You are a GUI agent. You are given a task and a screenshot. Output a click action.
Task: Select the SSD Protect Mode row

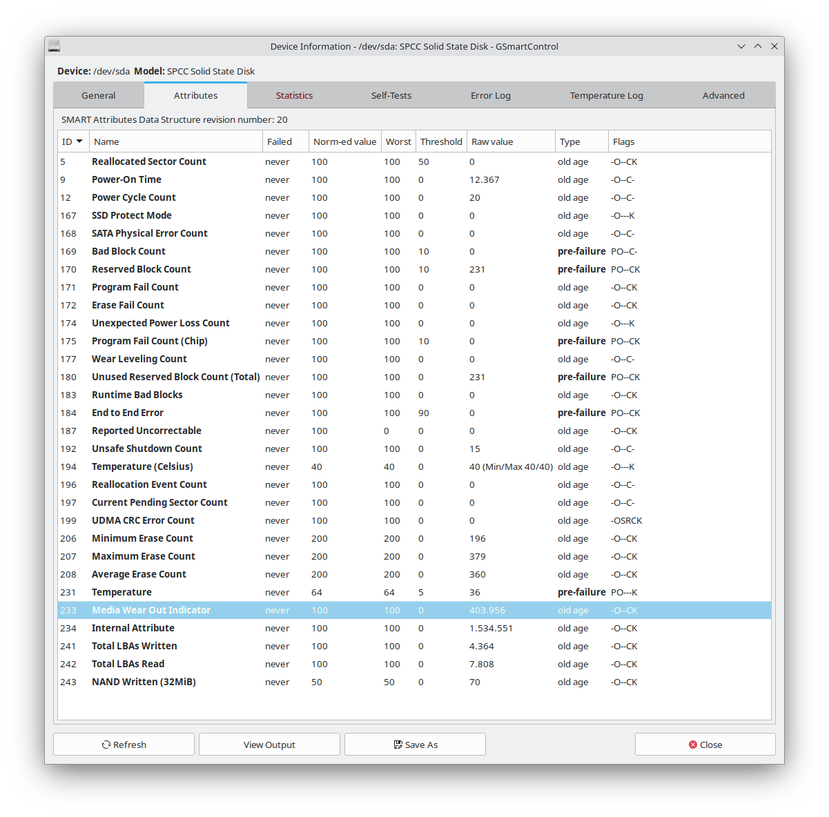coord(414,215)
